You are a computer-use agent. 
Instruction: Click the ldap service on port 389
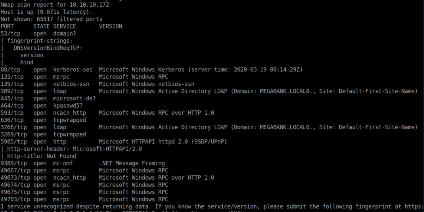pyautogui.click(x=60, y=91)
